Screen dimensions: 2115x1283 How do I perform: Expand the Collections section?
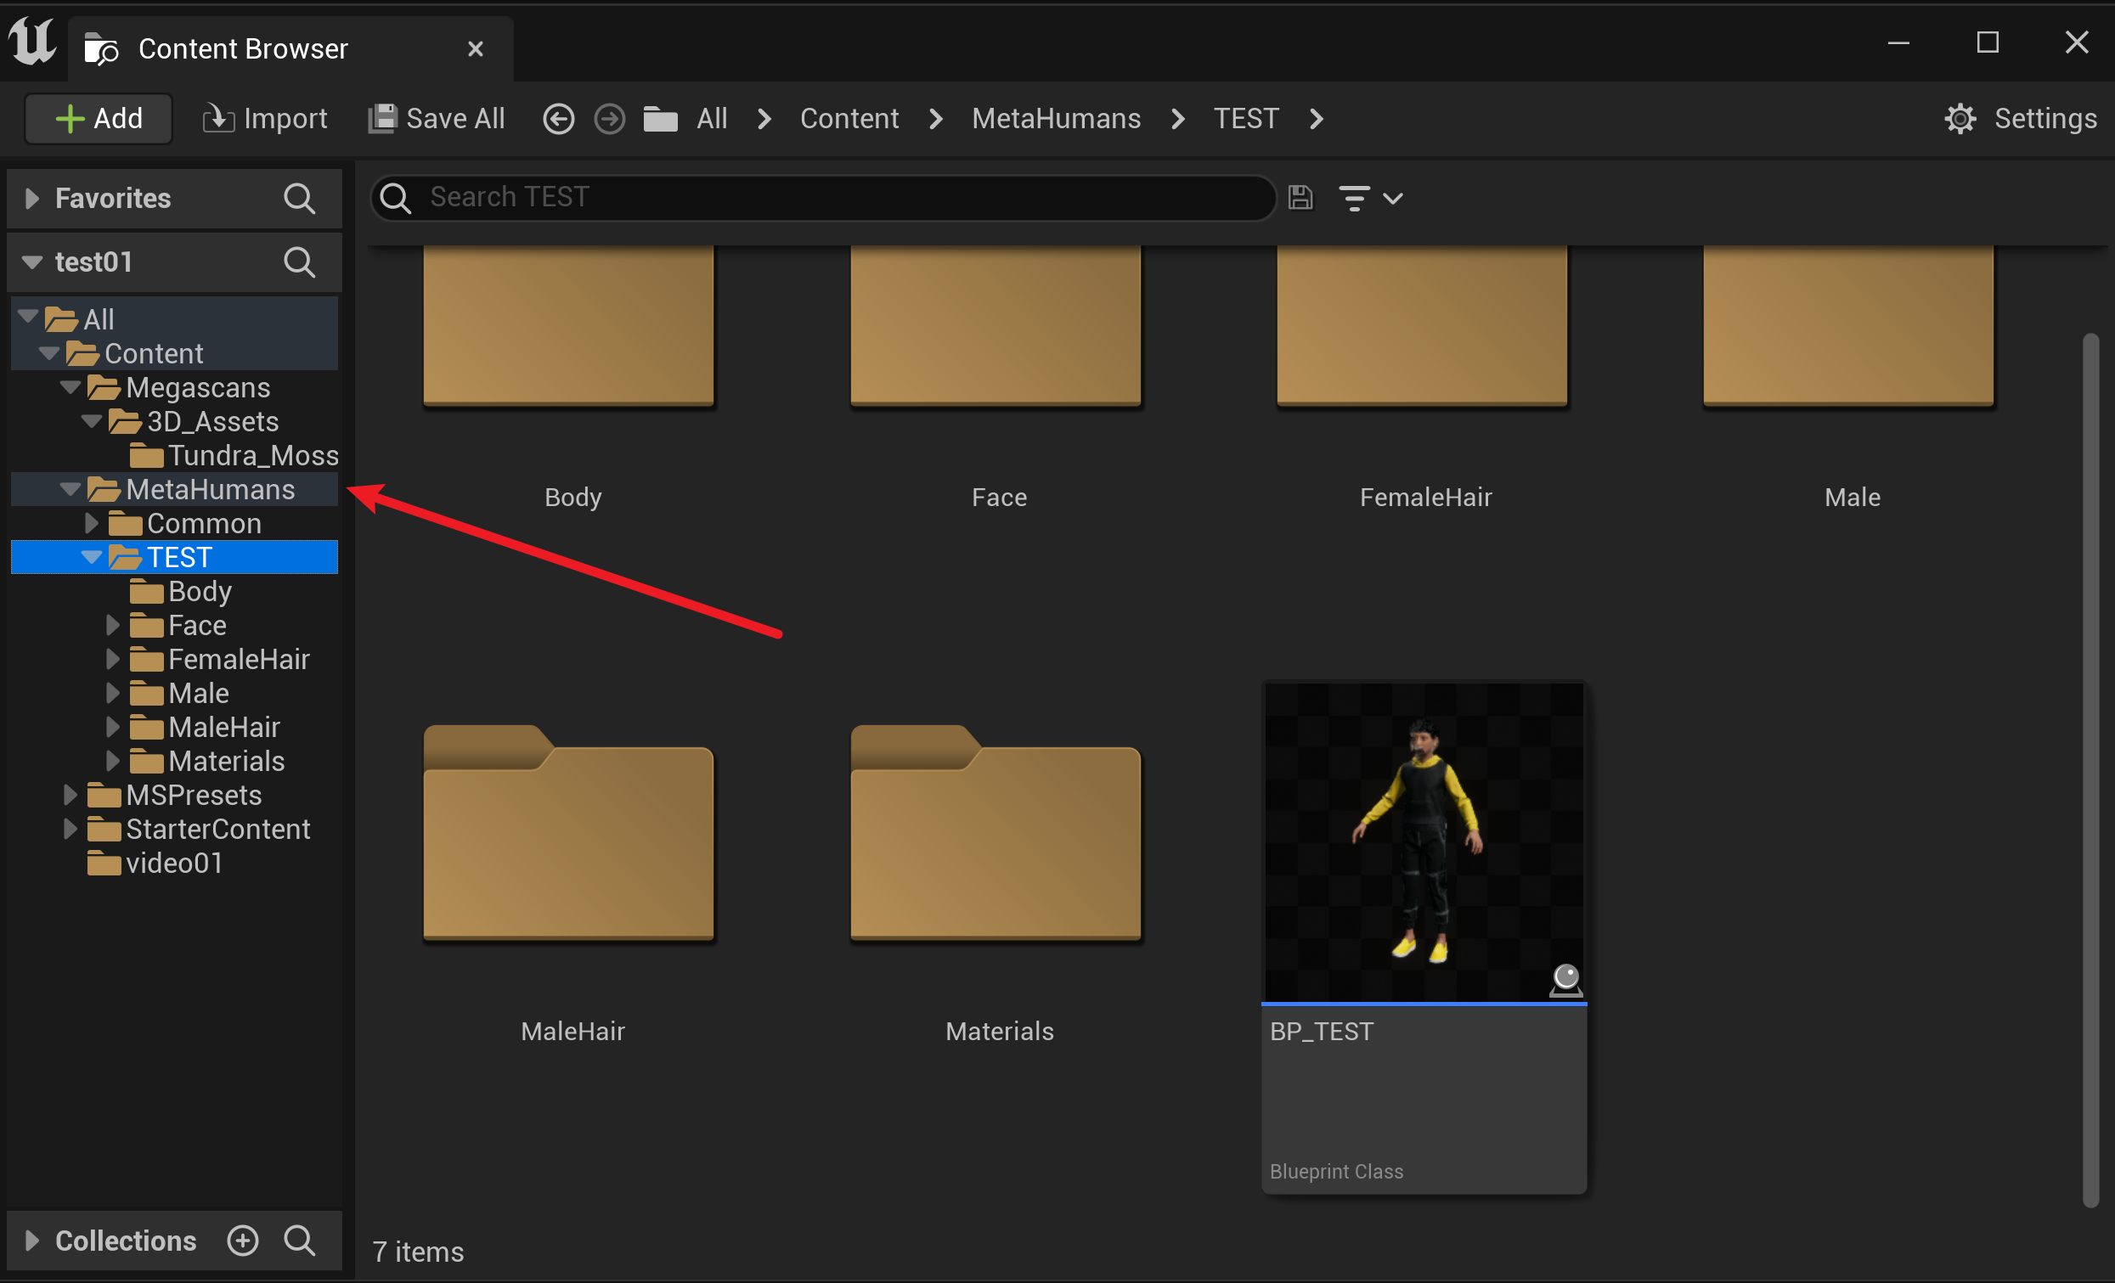31,1240
